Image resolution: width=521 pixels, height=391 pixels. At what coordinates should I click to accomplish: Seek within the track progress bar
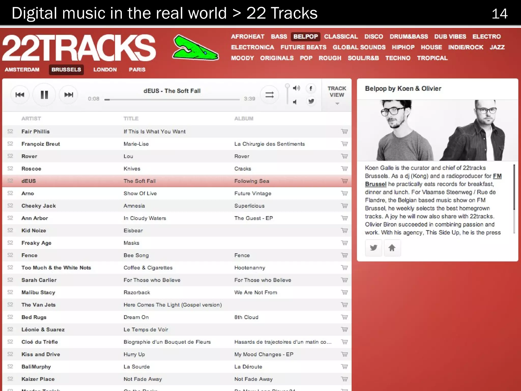coord(172,100)
